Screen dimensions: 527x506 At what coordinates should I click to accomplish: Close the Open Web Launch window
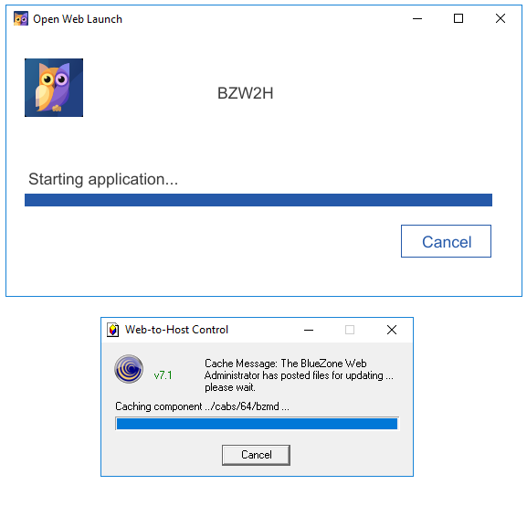tap(501, 18)
